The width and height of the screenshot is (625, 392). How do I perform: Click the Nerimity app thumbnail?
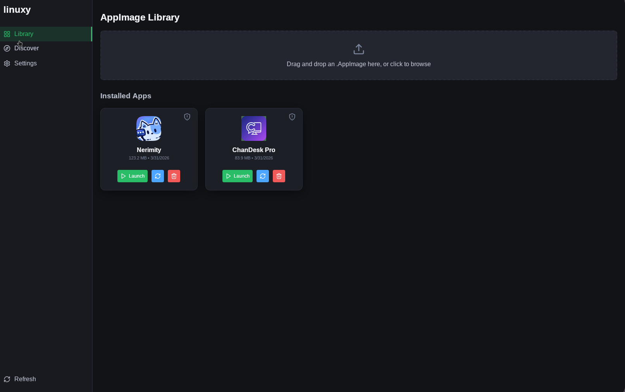coord(148,128)
